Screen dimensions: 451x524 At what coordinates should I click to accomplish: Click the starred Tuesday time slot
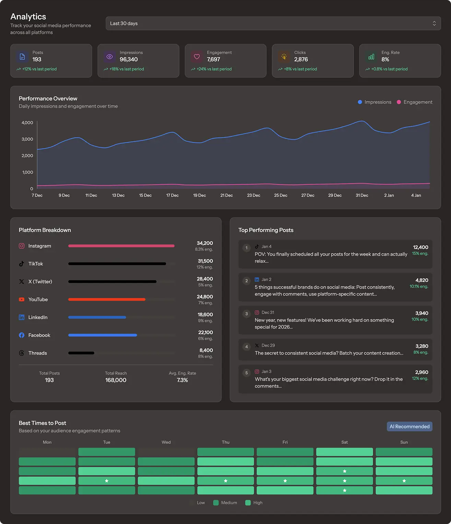click(x=107, y=481)
